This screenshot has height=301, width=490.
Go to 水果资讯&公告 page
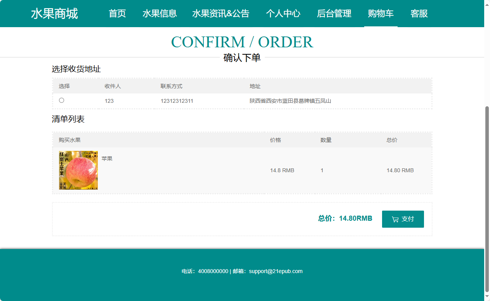point(221,14)
